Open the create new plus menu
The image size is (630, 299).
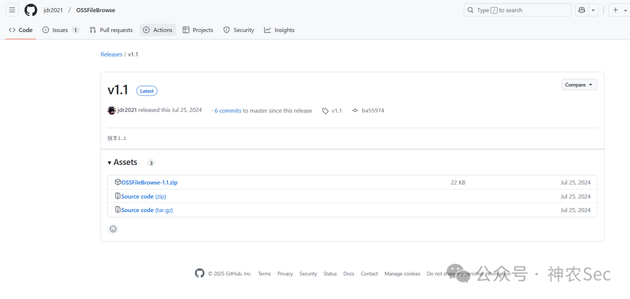coord(619,10)
